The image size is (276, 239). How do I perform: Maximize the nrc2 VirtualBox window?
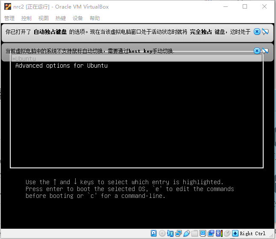(x=245, y=7)
